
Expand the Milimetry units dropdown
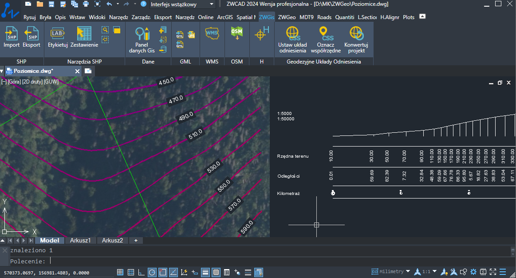(390, 271)
